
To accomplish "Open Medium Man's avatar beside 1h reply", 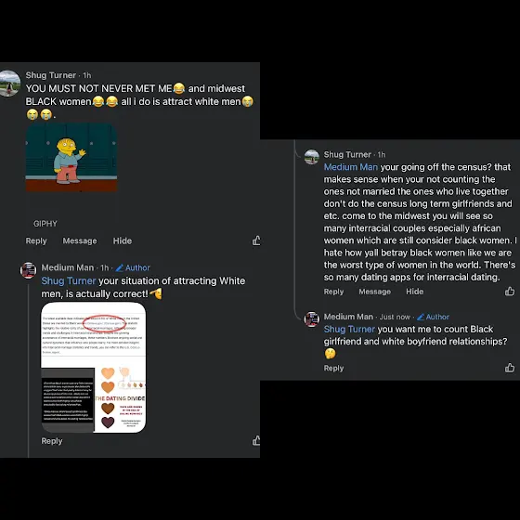I will [x=29, y=270].
